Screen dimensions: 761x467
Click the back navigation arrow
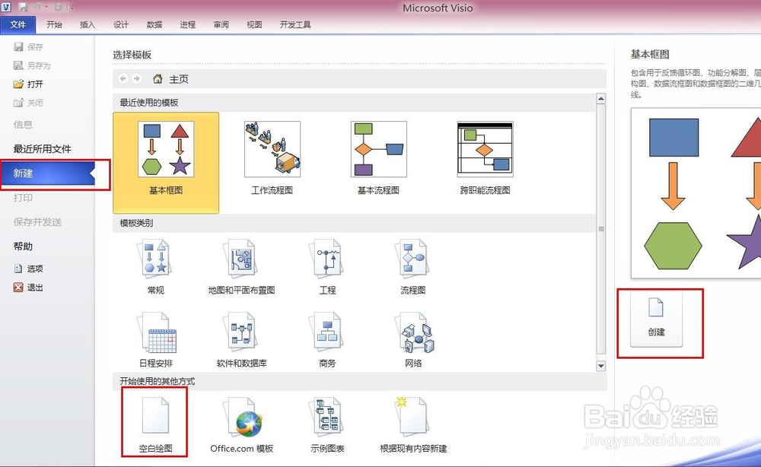(x=123, y=78)
